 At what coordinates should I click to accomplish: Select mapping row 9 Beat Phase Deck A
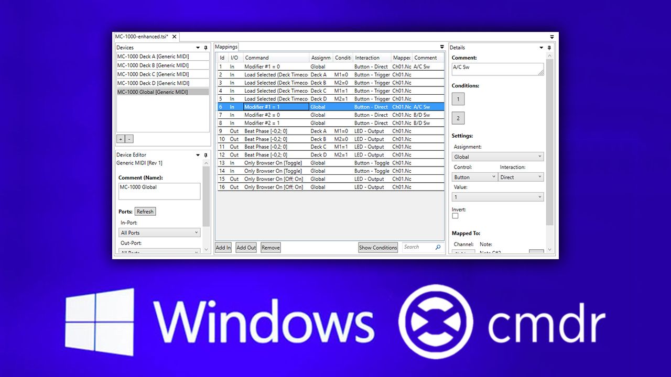click(331, 131)
